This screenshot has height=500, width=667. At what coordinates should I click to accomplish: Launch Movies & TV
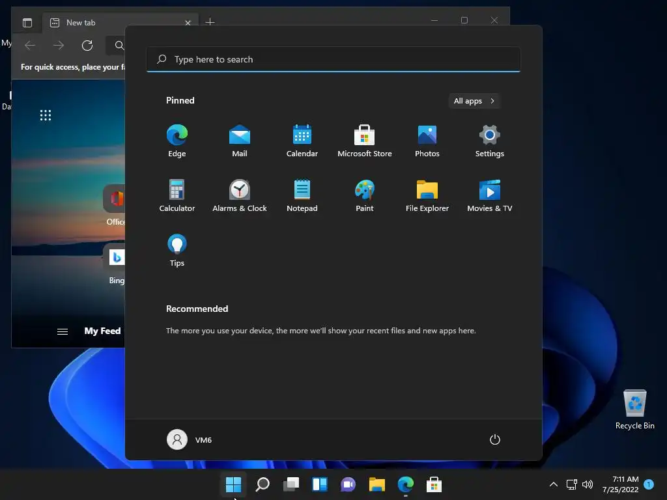pos(490,195)
